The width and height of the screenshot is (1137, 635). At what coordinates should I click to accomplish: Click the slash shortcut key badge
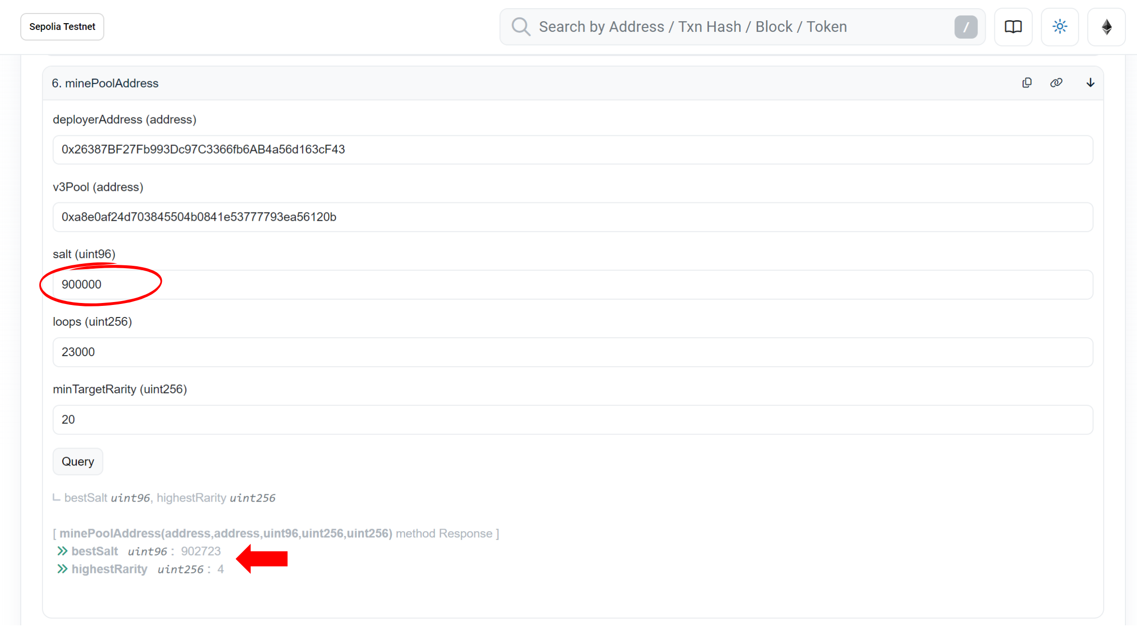pos(965,27)
